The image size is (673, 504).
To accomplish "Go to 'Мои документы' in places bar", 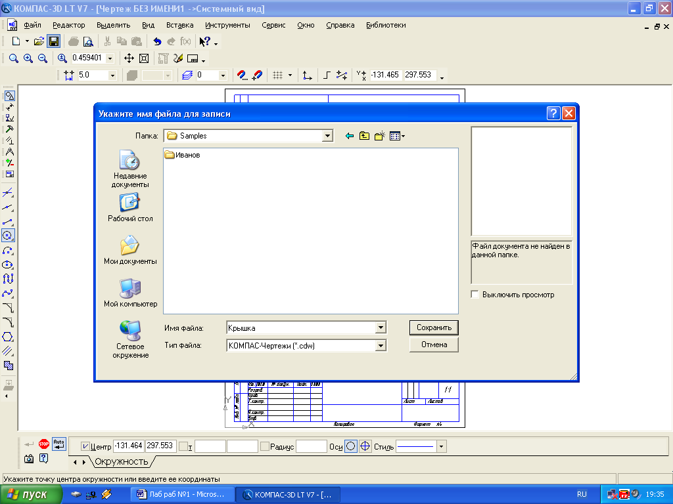I will click(130, 250).
